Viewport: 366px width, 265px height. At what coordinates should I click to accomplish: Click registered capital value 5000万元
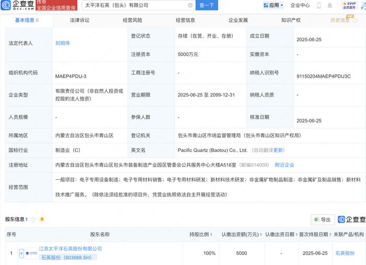point(188,54)
